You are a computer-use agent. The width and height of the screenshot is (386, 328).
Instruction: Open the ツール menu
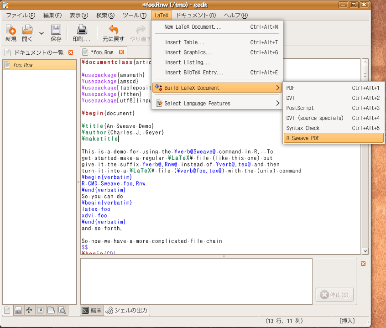[134, 16]
